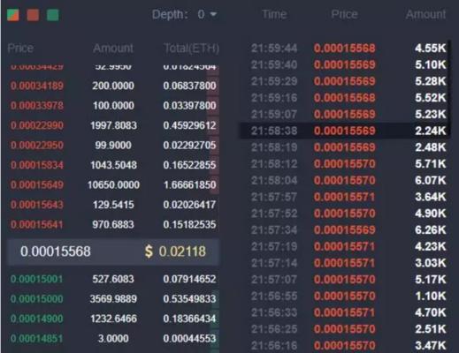459x353 pixels.
Task: Select the sell order at 0.00022990
Action: 113,125
